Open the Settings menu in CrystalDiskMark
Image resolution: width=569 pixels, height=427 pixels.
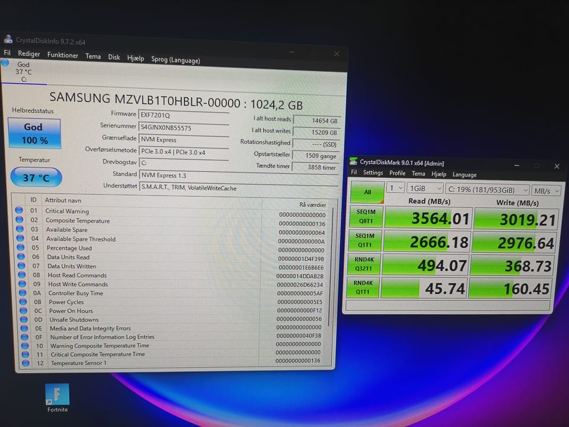(x=373, y=173)
